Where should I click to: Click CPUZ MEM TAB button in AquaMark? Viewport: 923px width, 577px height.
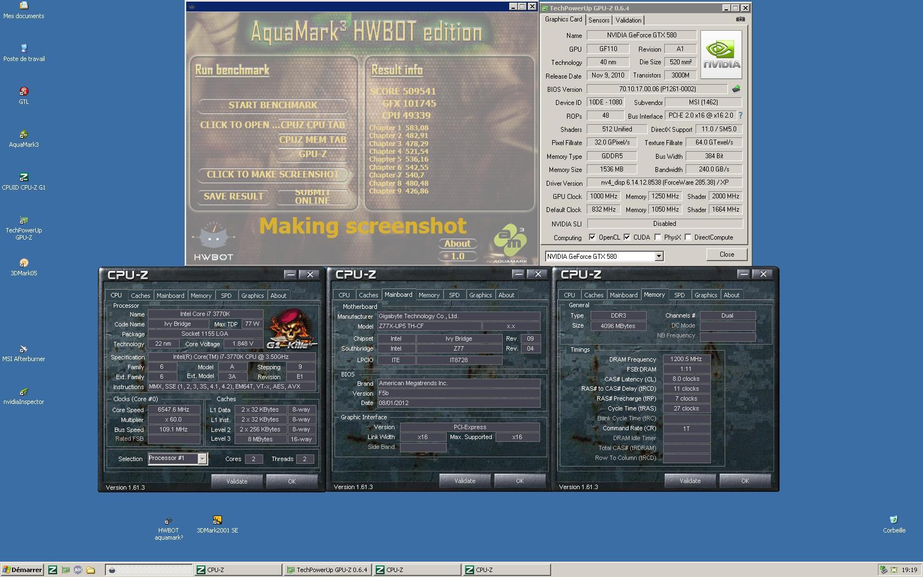click(x=313, y=140)
